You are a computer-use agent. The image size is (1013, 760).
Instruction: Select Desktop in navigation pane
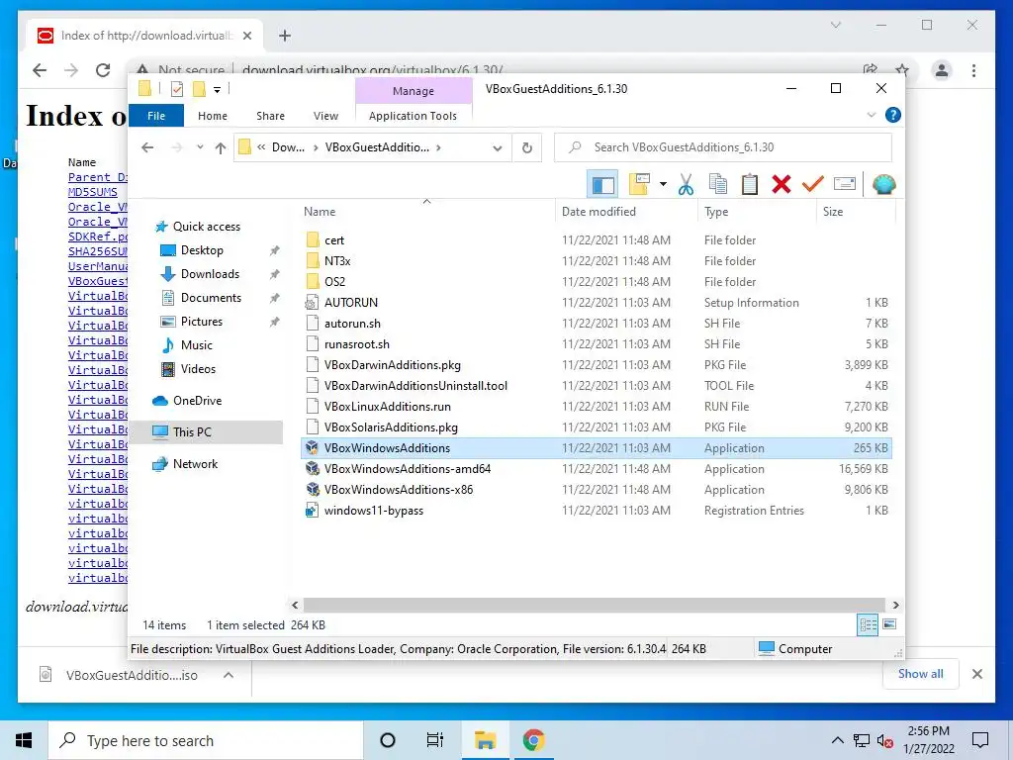coord(202,250)
